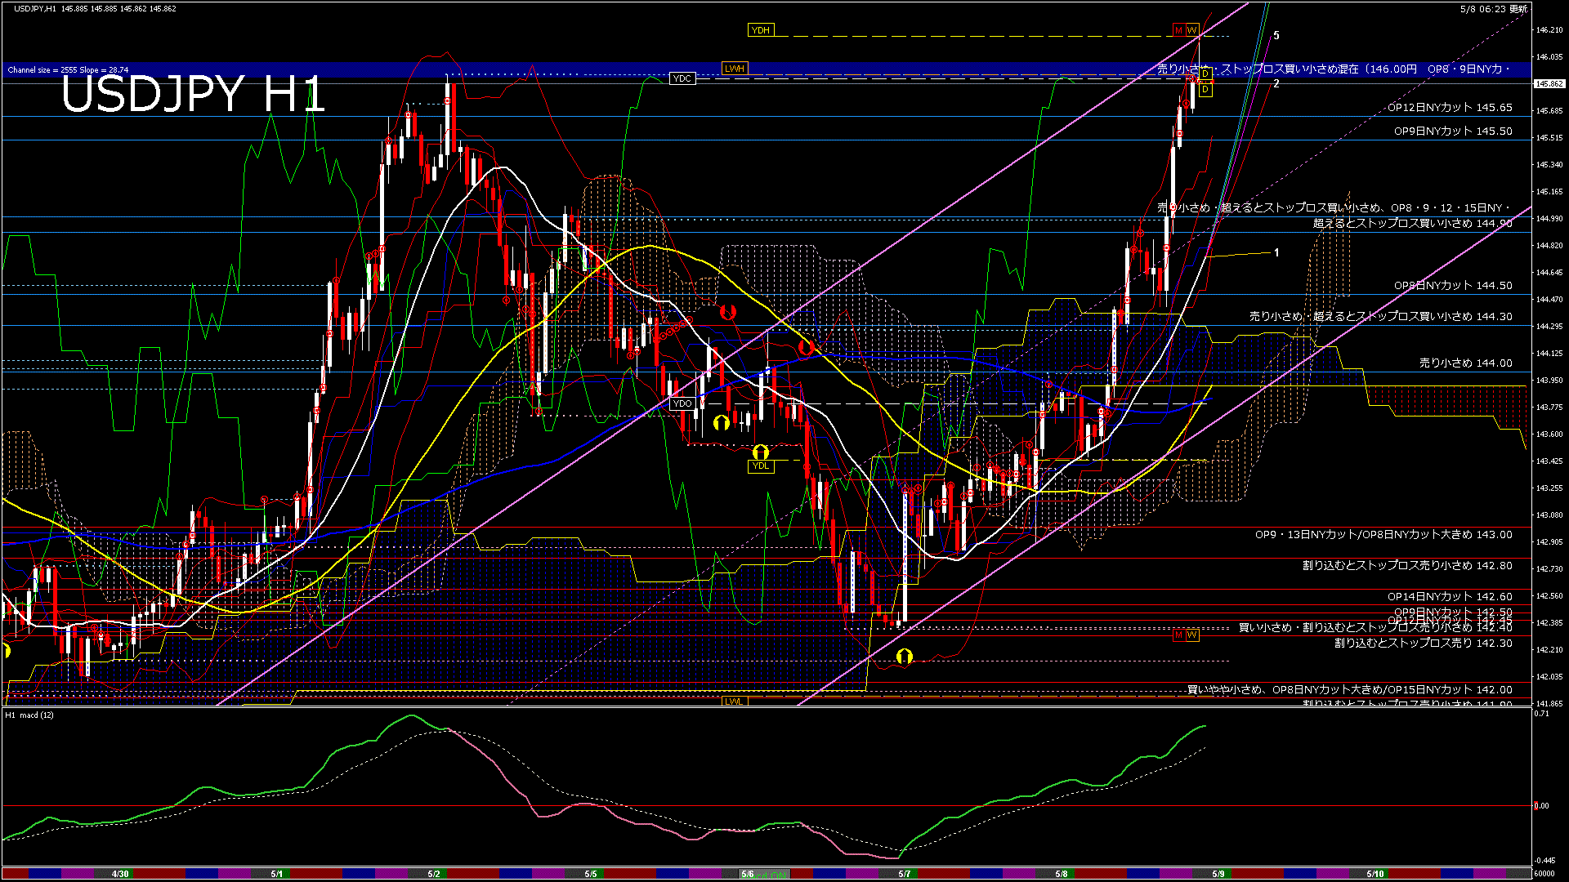Click the yellow arrow marker at 5/7 low
Image resolution: width=1569 pixels, height=882 pixels.
904,656
